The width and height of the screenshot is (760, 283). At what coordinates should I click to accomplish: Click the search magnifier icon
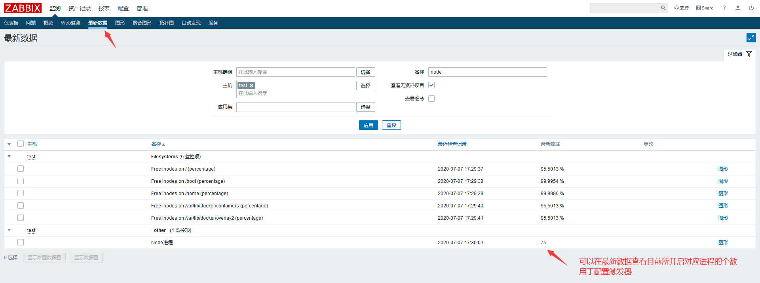coord(663,8)
